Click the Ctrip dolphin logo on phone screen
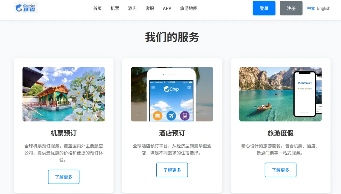The height and width of the screenshot is (194, 341). point(171,89)
